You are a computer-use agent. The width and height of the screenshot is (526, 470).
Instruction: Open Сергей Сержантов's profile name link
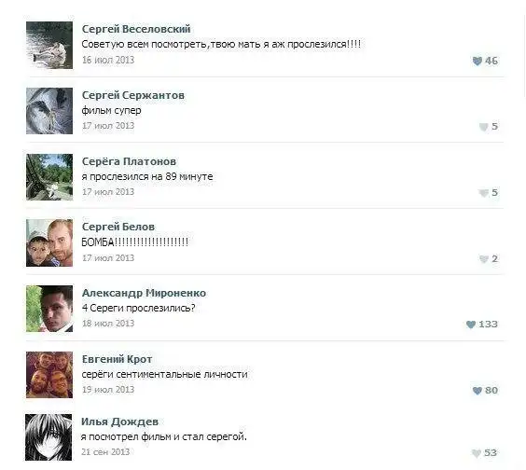tap(133, 95)
